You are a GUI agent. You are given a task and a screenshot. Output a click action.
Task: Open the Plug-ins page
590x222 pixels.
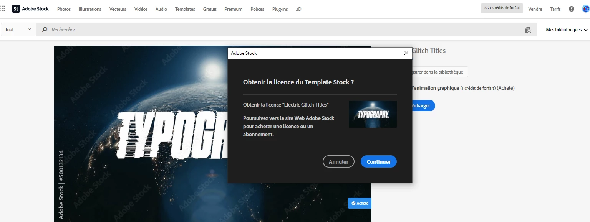280,9
